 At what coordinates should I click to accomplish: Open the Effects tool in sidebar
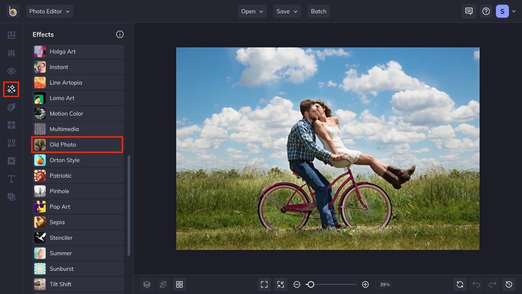[x=11, y=89]
